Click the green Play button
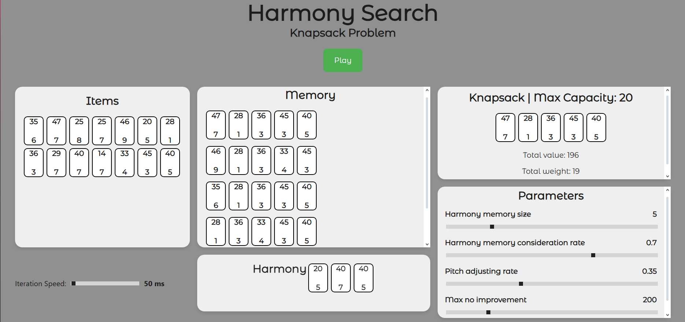The image size is (685, 322). (342, 60)
